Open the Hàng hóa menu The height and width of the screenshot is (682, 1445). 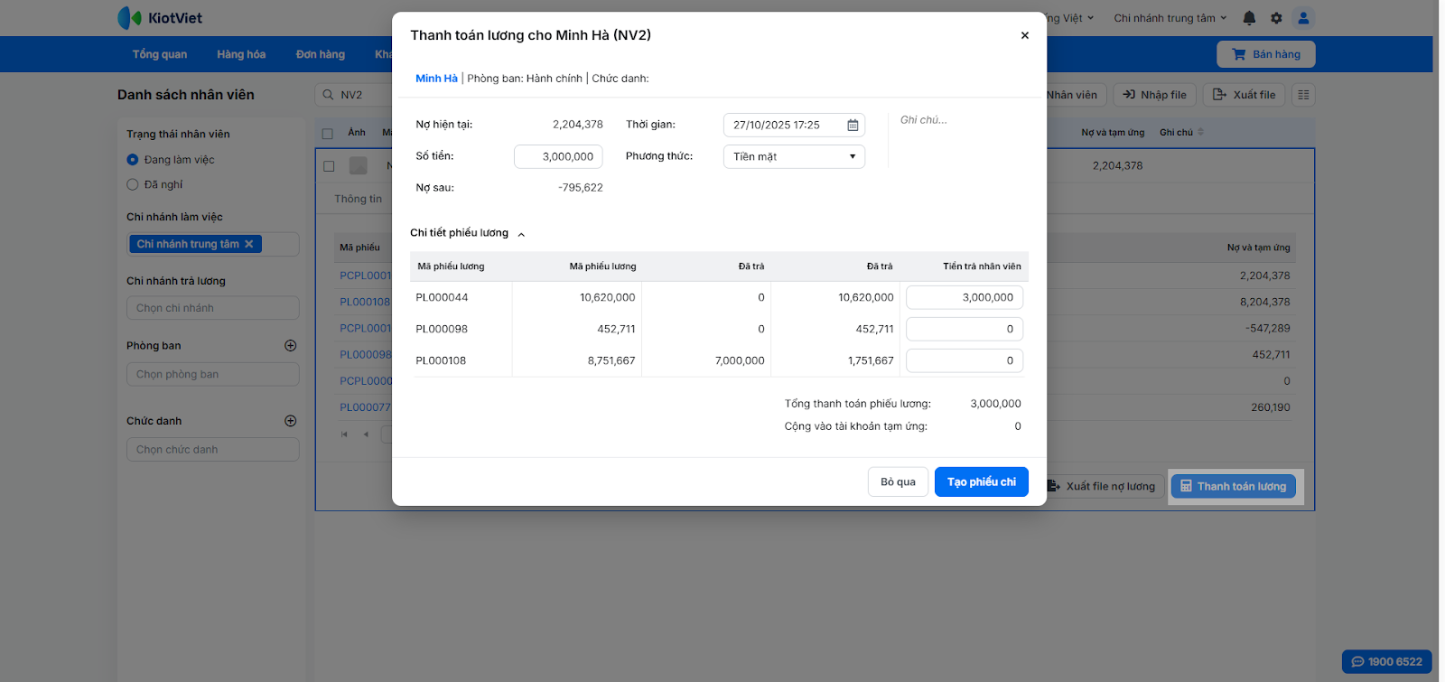pyautogui.click(x=241, y=54)
